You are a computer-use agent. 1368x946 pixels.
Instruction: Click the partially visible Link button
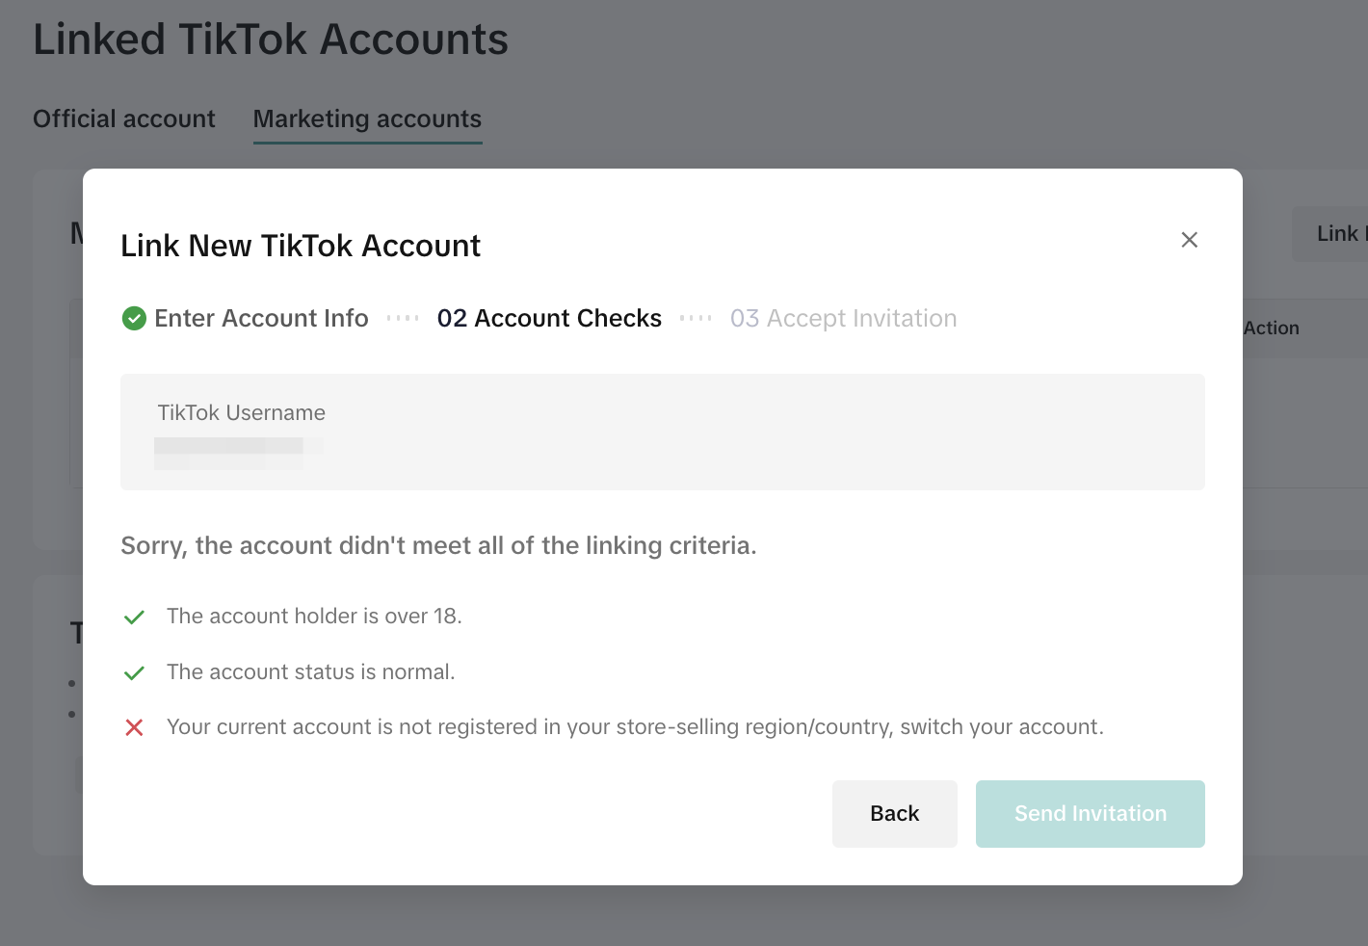[1339, 233]
